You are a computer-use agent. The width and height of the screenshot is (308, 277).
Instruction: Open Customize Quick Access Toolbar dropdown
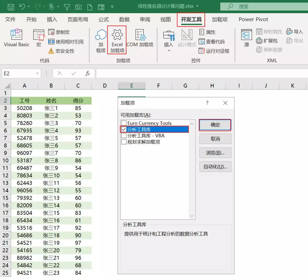click(112, 7)
